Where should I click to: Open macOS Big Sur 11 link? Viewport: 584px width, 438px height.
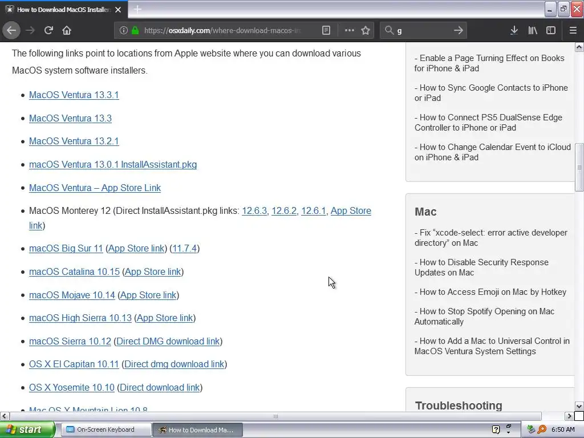pos(66,249)
